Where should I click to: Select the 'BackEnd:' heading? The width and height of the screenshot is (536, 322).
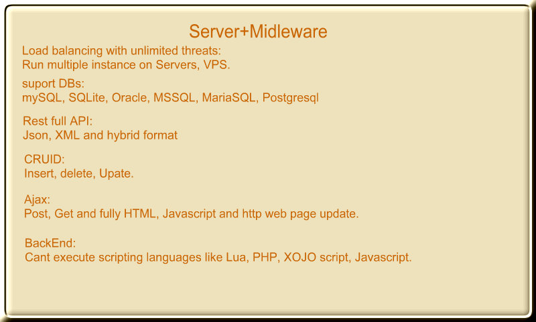50,244
